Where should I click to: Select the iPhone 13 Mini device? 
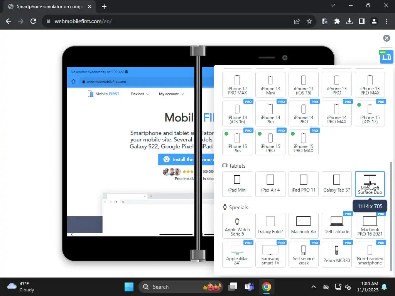point(270,84)
